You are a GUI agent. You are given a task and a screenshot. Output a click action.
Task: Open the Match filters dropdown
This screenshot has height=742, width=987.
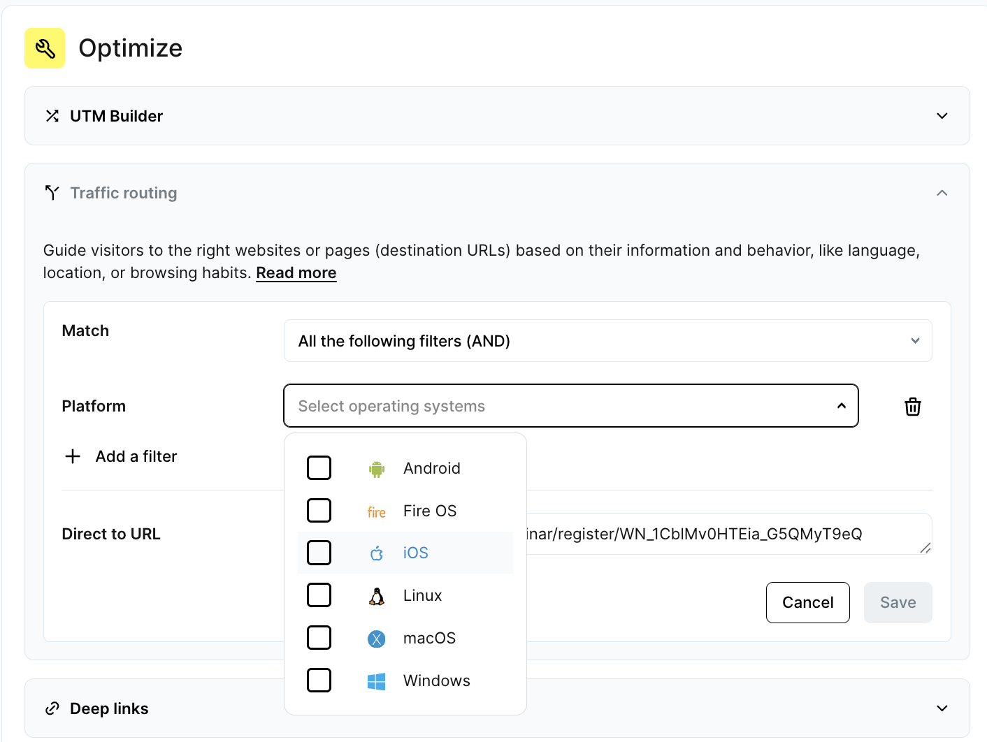tap(607, 341)
